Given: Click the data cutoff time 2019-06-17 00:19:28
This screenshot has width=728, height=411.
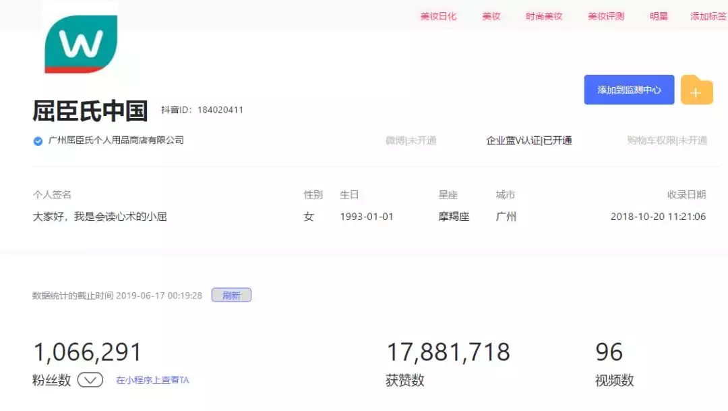Looking at the screenshot, I should (159, 296).
